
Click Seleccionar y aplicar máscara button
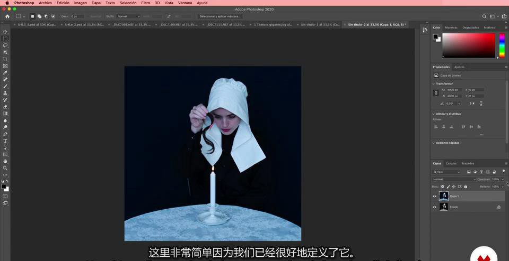221,16
